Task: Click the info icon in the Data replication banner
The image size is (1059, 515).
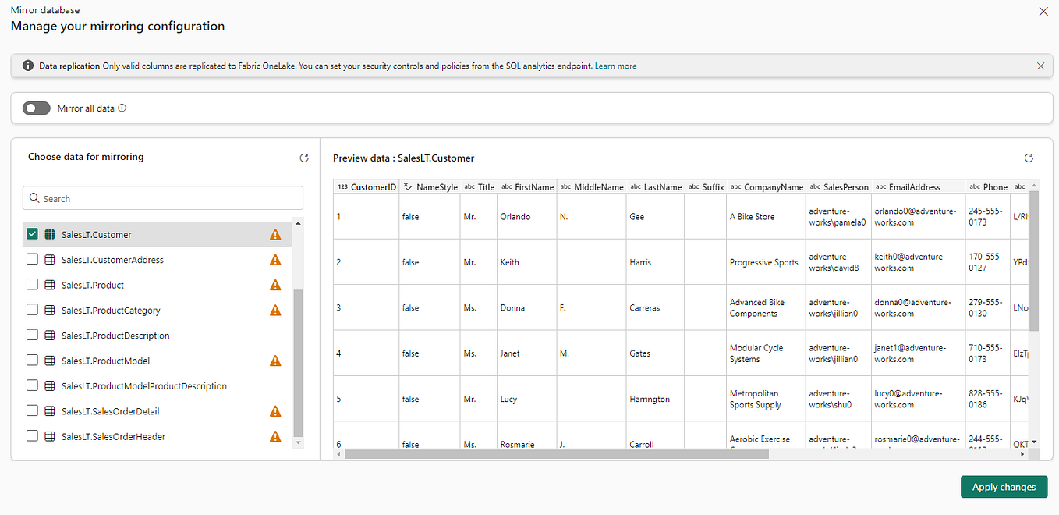Action: (x=28, y=66)
